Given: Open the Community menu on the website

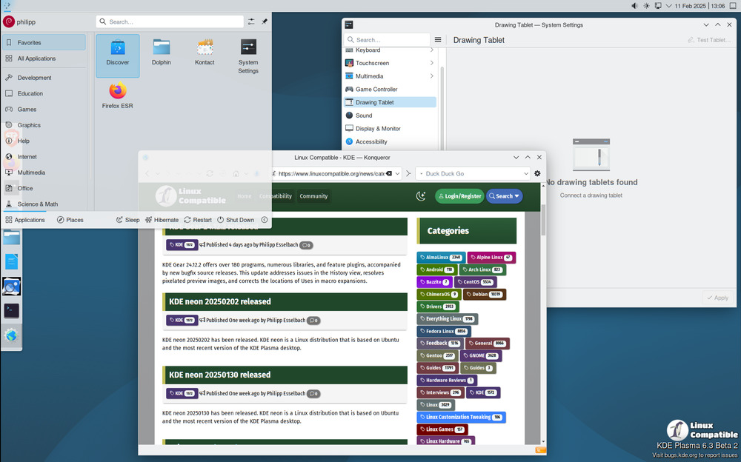Looking at the screenshot, I should click(x=313, y=196).
